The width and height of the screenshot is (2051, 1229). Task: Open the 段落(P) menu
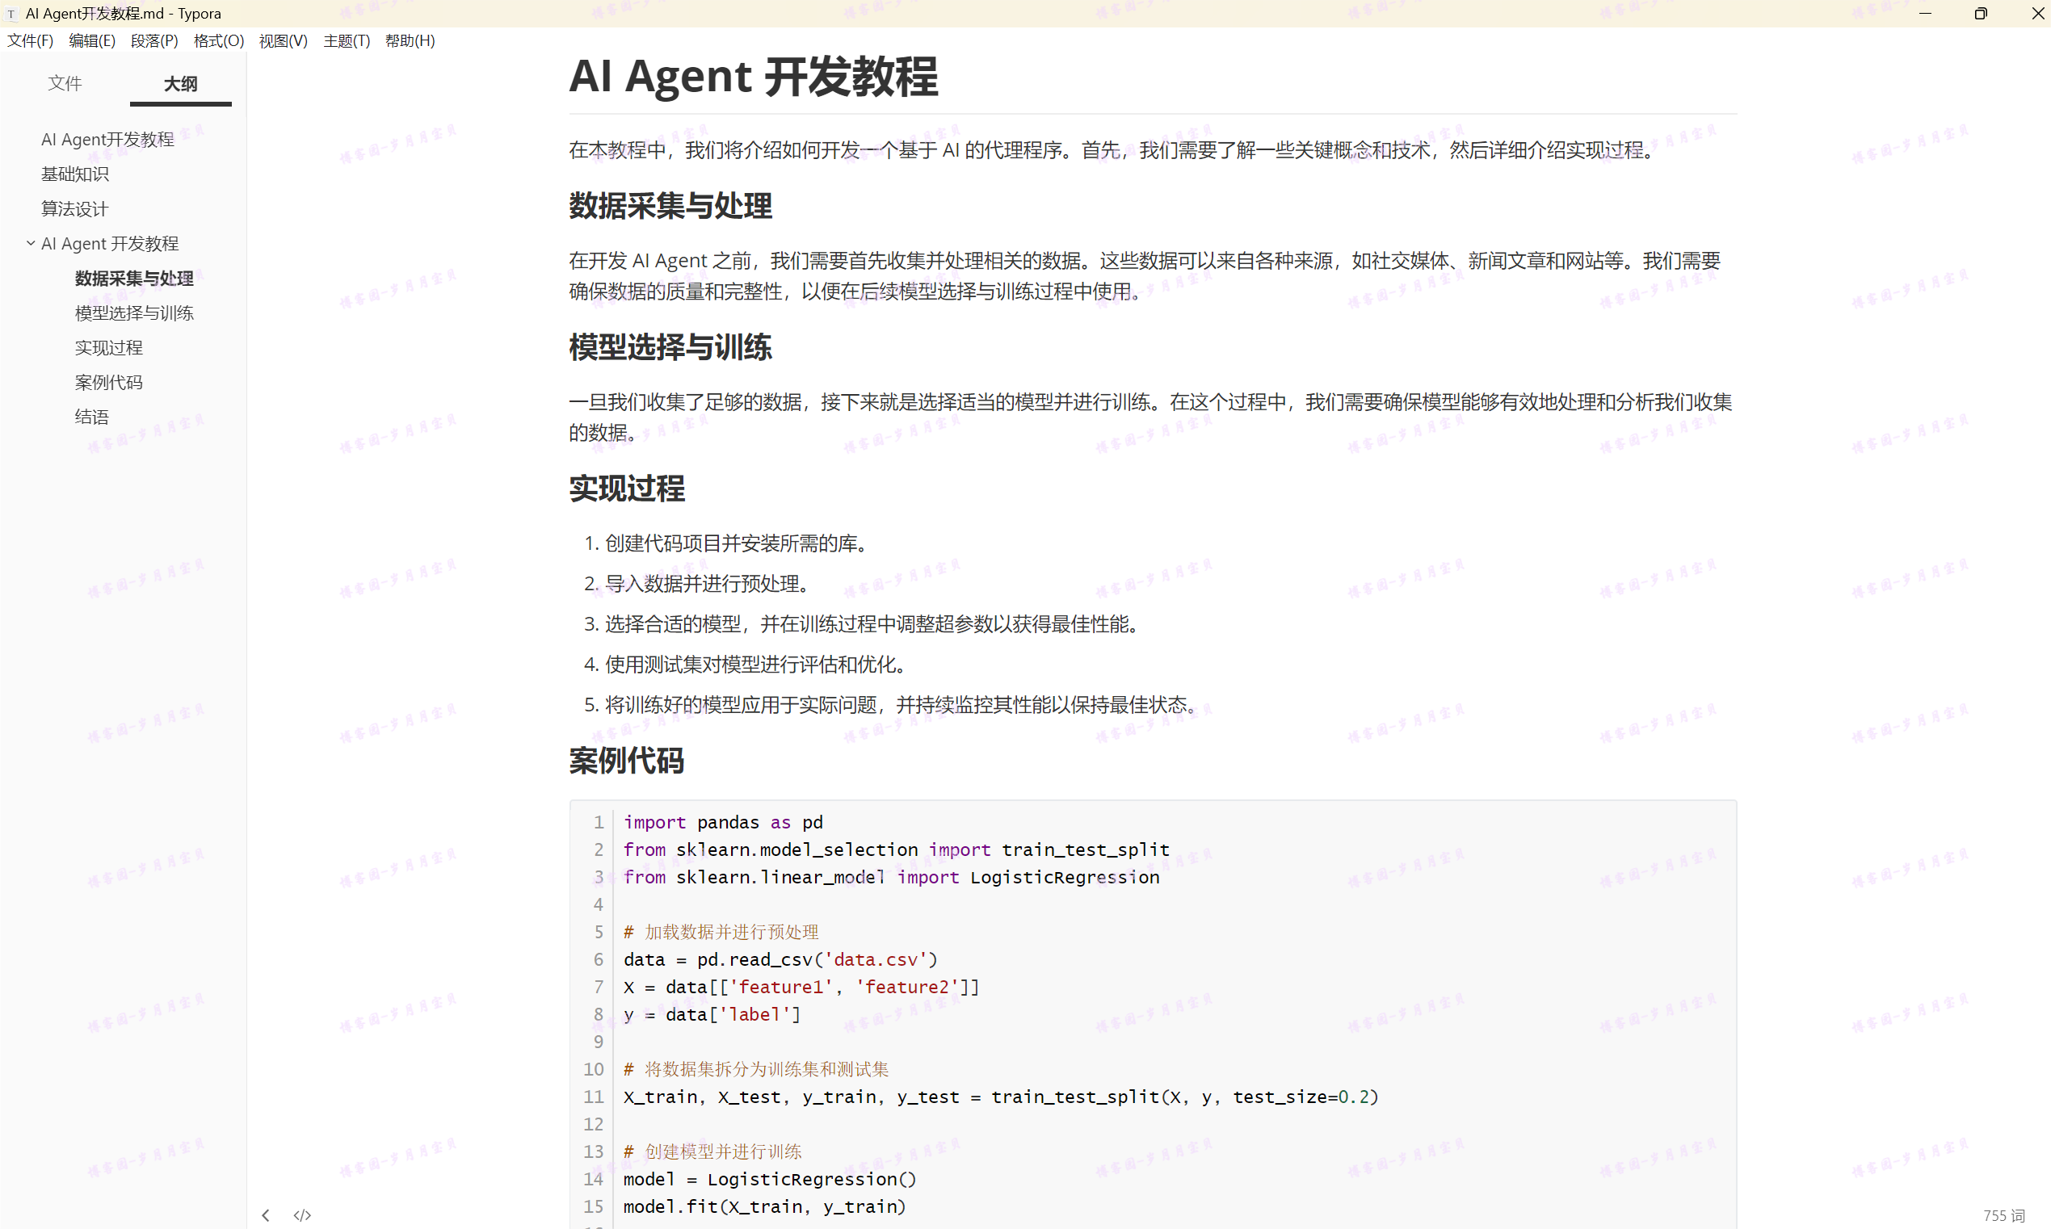click(154, 40)
